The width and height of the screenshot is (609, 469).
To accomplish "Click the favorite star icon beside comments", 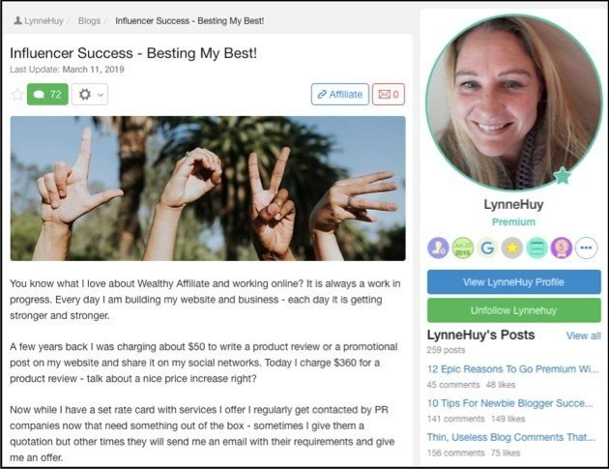I will [16, 95].
